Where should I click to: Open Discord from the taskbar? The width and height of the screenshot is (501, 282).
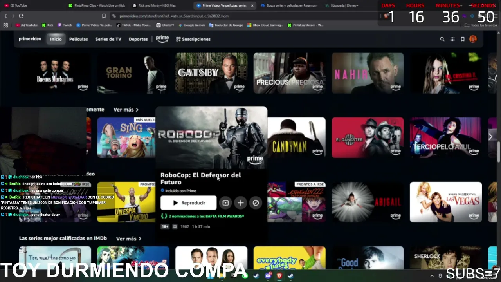pyautogui.click(x=268, y=276)
